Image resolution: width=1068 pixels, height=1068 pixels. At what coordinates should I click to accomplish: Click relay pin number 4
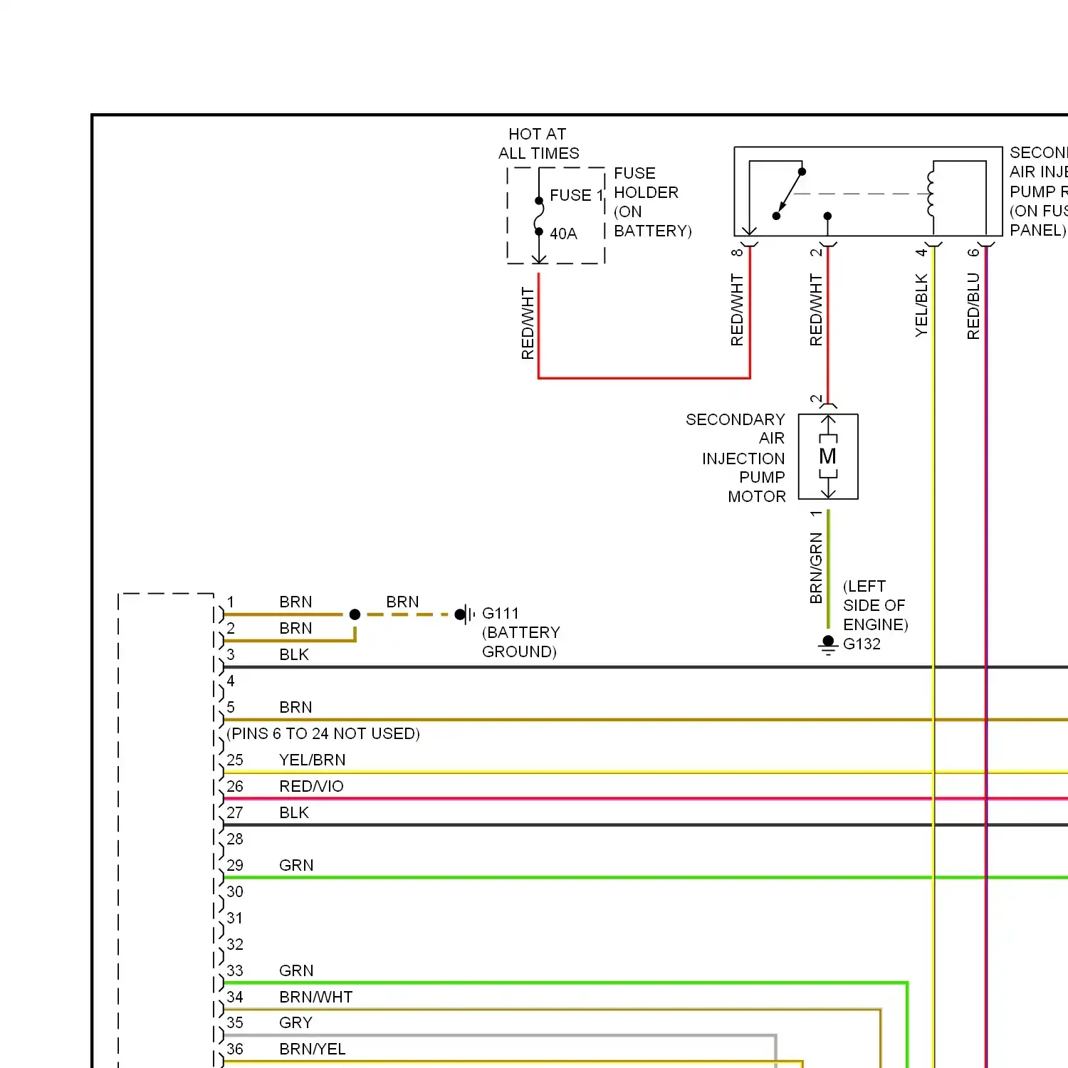[921, 252]
